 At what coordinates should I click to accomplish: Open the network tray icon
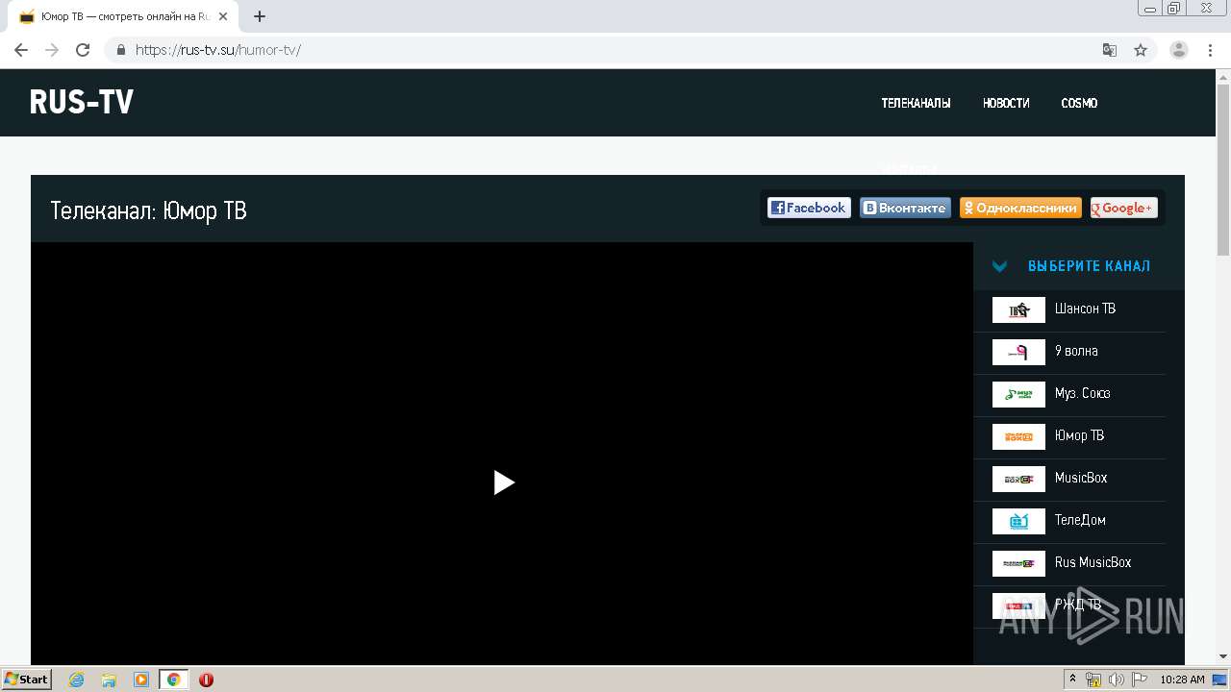point(1093,680)
